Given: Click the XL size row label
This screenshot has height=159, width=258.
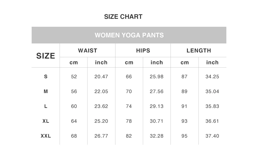Looking at the screenshot, I should tap(46, 121).
